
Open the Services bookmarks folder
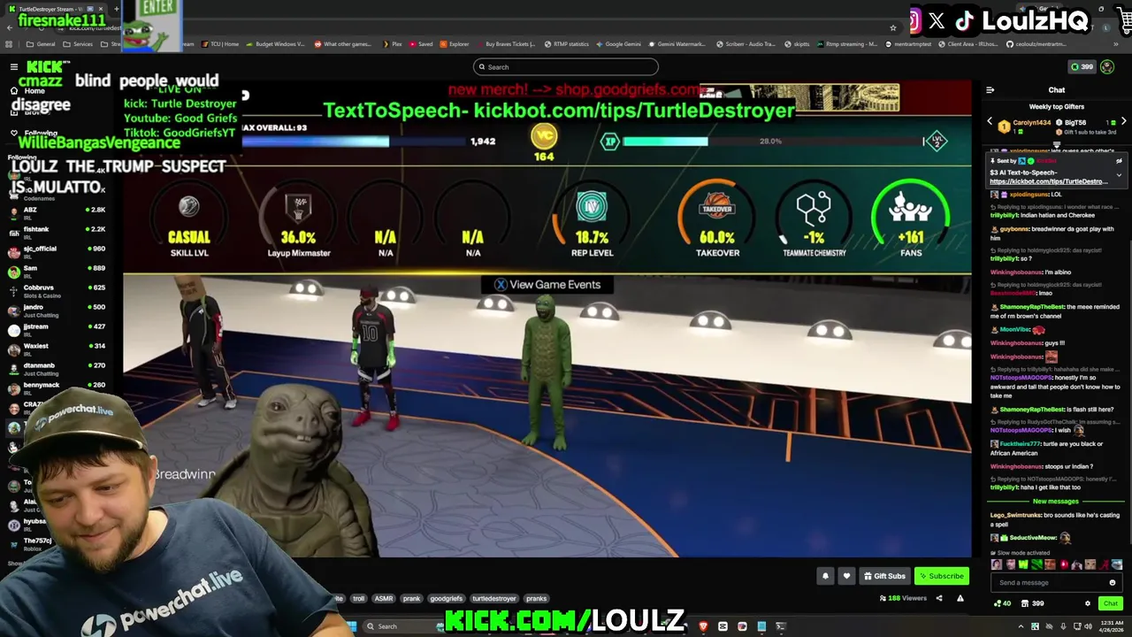[x=78, y=44]
